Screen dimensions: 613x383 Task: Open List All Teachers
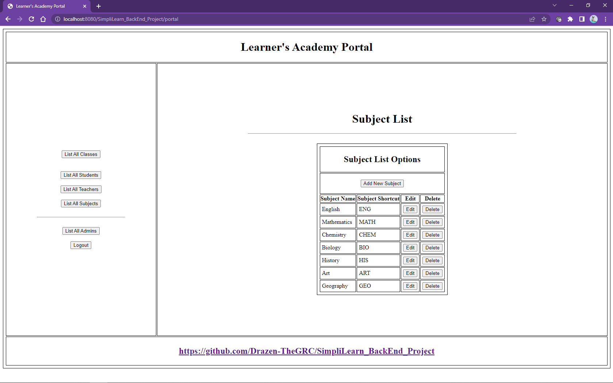81,189
